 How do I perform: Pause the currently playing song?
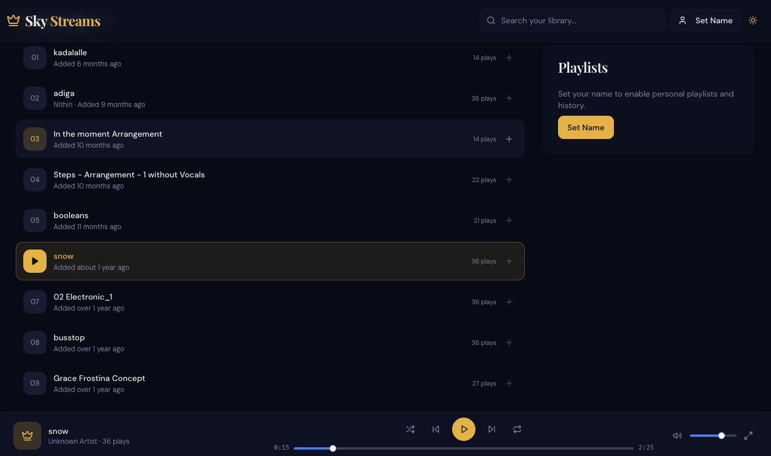tap(464, 429)
